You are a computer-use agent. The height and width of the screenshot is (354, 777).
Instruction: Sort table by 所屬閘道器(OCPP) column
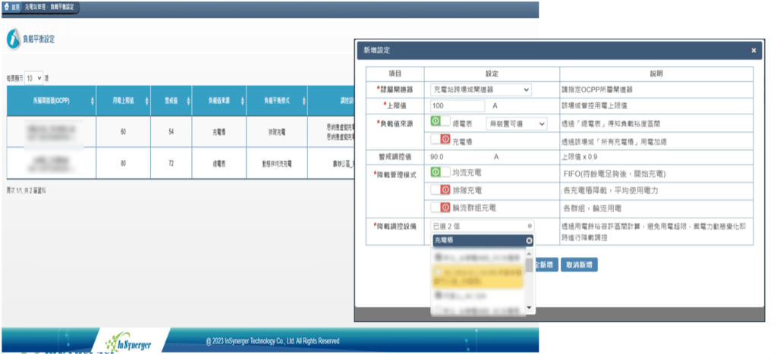[x=51, y=101]
